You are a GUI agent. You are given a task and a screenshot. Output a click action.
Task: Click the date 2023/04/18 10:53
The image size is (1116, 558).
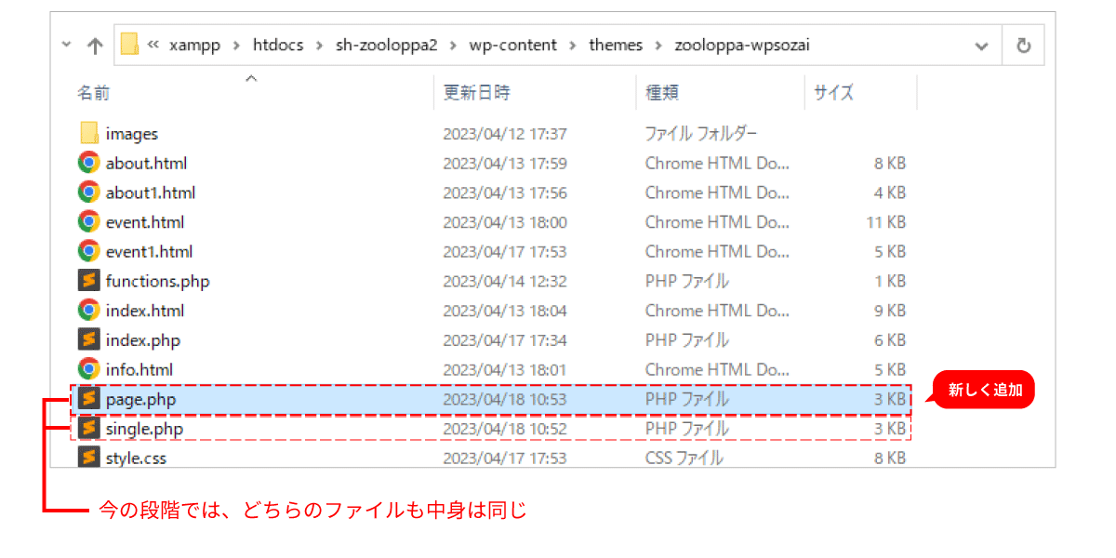click(505, 399)
